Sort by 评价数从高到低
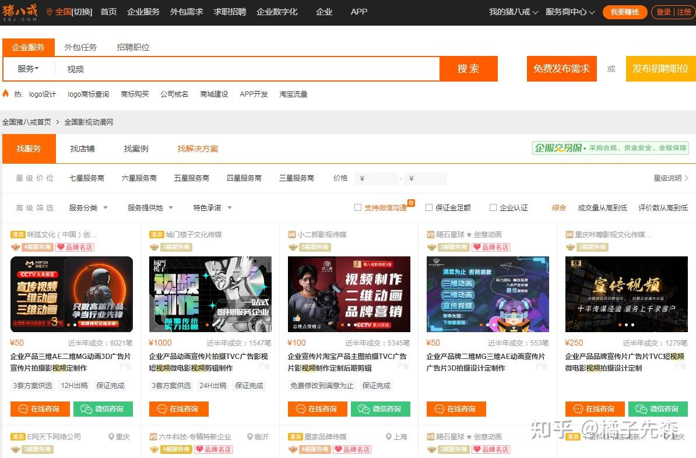Image resolution: width=696 pixels, height=458 pixels. [663, 207]
